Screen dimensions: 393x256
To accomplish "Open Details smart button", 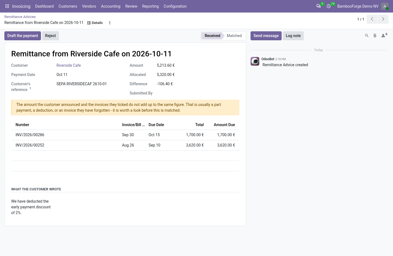I will (95, 23).
